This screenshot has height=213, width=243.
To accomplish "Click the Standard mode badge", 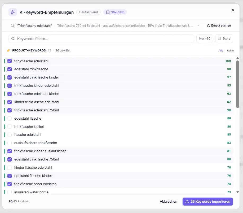I will [115, 12].
